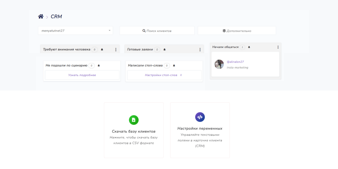Click the magnifier icon in Поиск клиентов
The height and width of the screenshot is (169, 338).
[144, 30]
